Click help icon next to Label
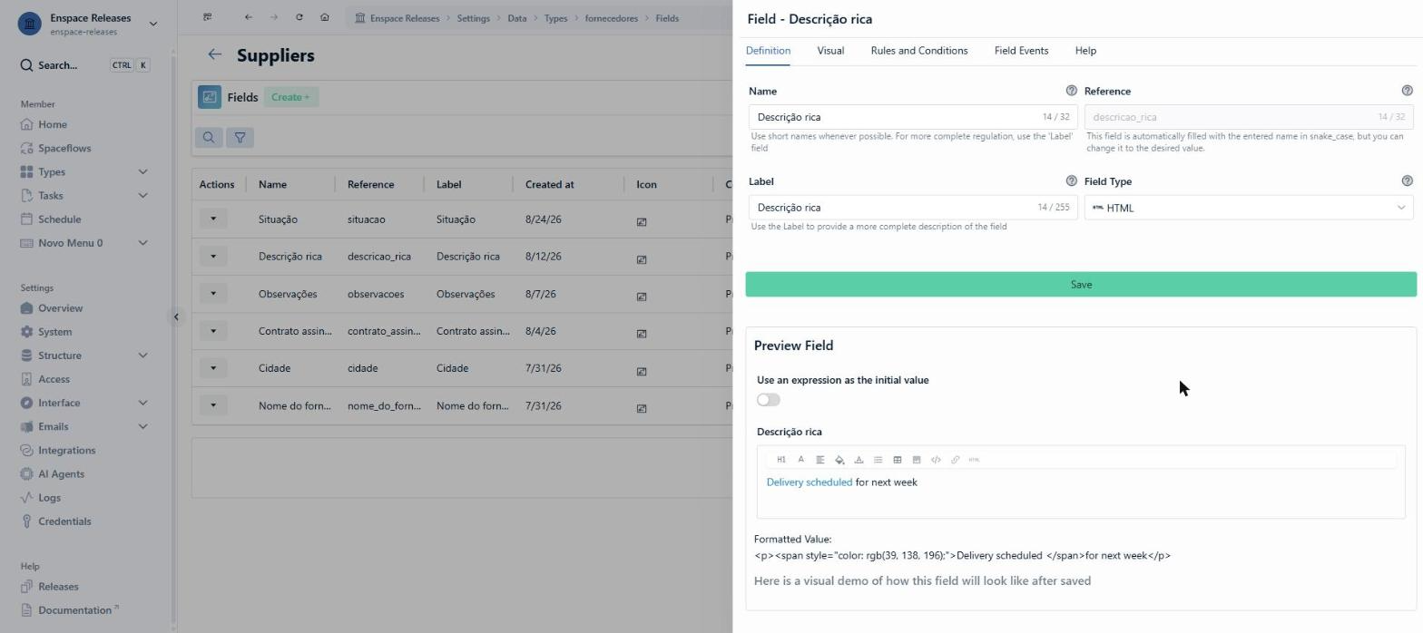The image size is (1423, 633). click(x=1071, y=181)
